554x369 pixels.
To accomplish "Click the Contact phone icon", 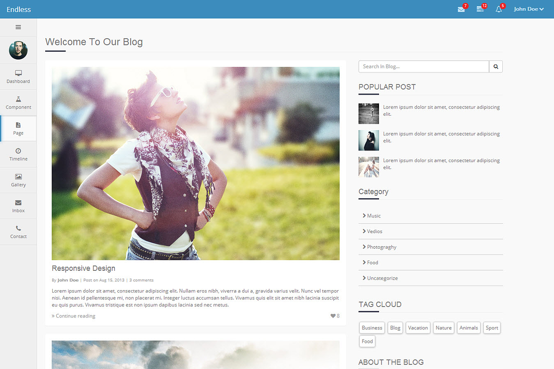I will [x=18, y=228].
